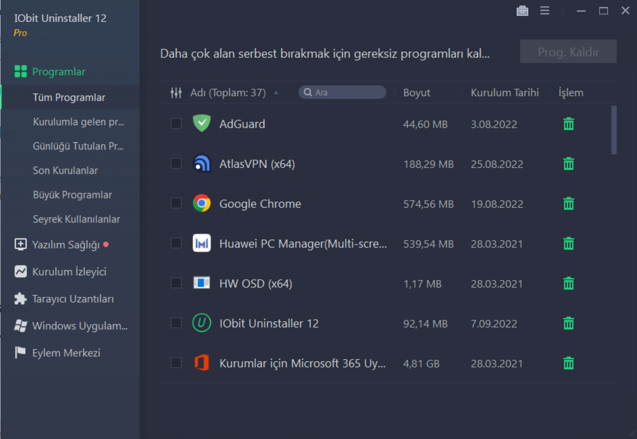Check the Google Chrome checkbox

(176, 203)
